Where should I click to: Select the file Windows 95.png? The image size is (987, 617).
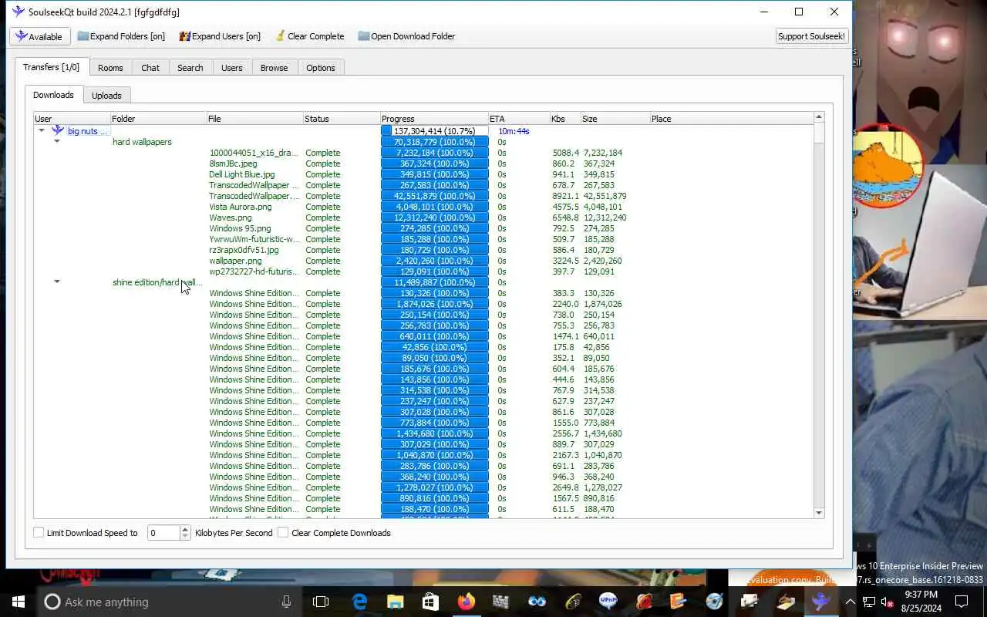pos(240,228)
